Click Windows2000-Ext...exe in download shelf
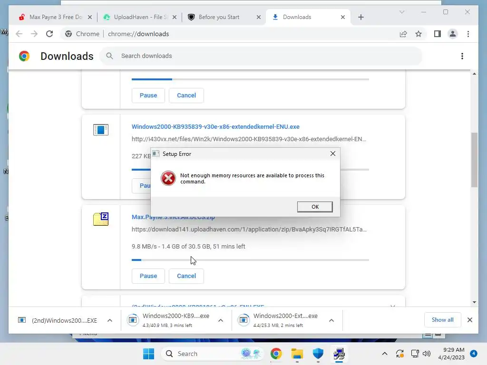The width and height of the screenshot is (487, 365). click(x=279, y=320)
